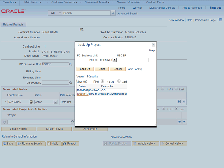Open the Status Active dropdown
The width and height of the screenshot is (224, 168).
tap(46, 102)
